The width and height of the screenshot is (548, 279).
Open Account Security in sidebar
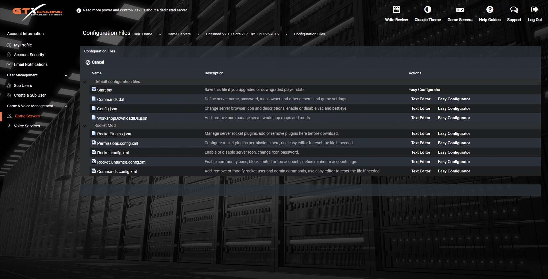pyautogui.click(x=29, y=55)
